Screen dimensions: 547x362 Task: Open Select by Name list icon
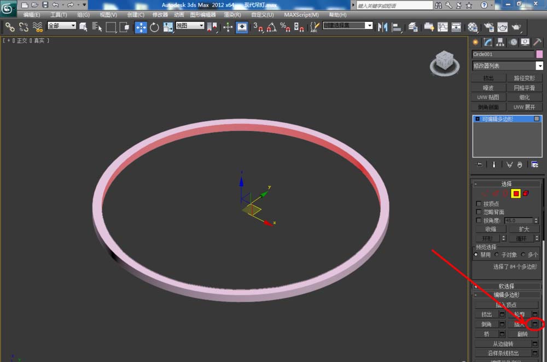97,27
